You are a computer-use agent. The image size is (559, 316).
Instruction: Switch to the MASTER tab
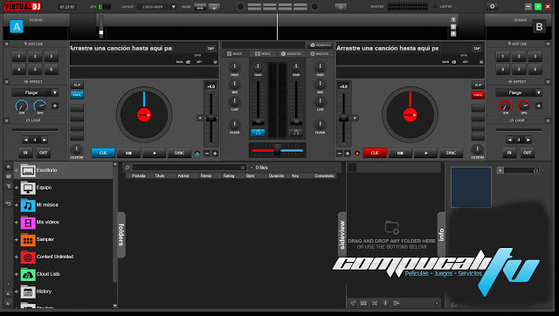point(320,54)
